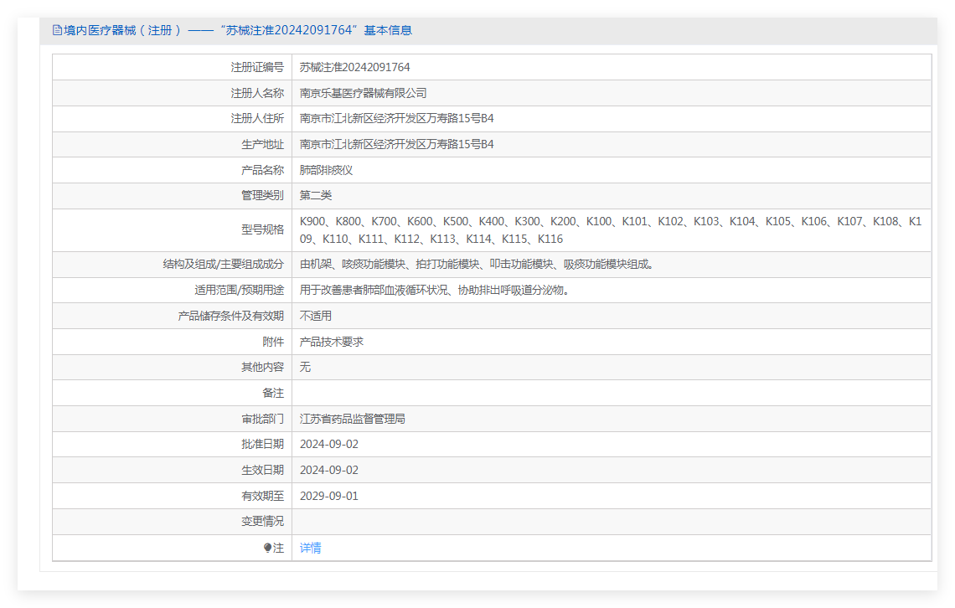Select the page title 境内医疗器械（注册）基本信息

tap(238, 30)
